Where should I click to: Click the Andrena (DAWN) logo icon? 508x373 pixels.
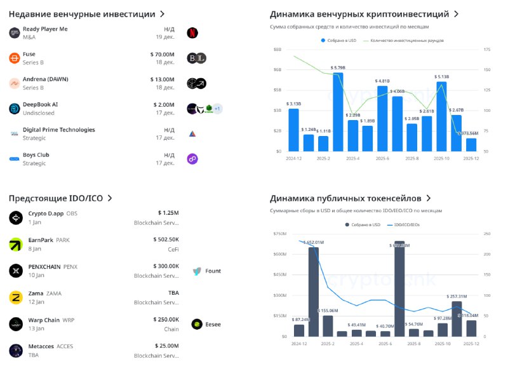pos(15,83)
